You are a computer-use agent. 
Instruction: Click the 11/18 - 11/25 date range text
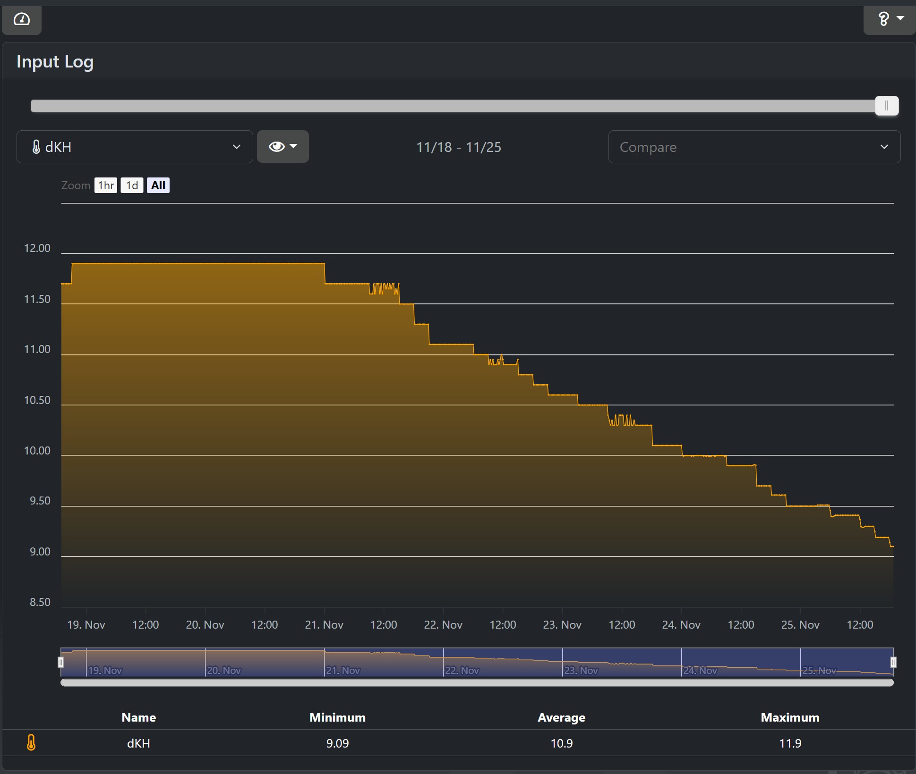point(458,147)
